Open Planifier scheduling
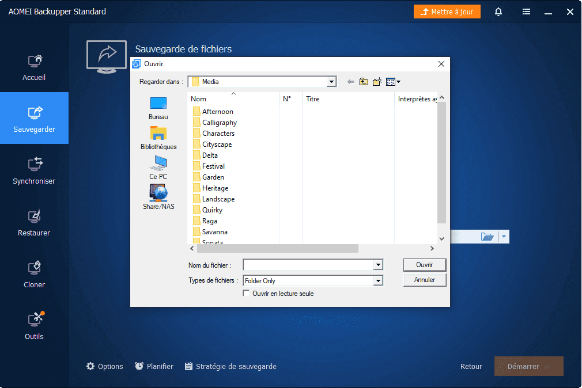 pos(154,366)
